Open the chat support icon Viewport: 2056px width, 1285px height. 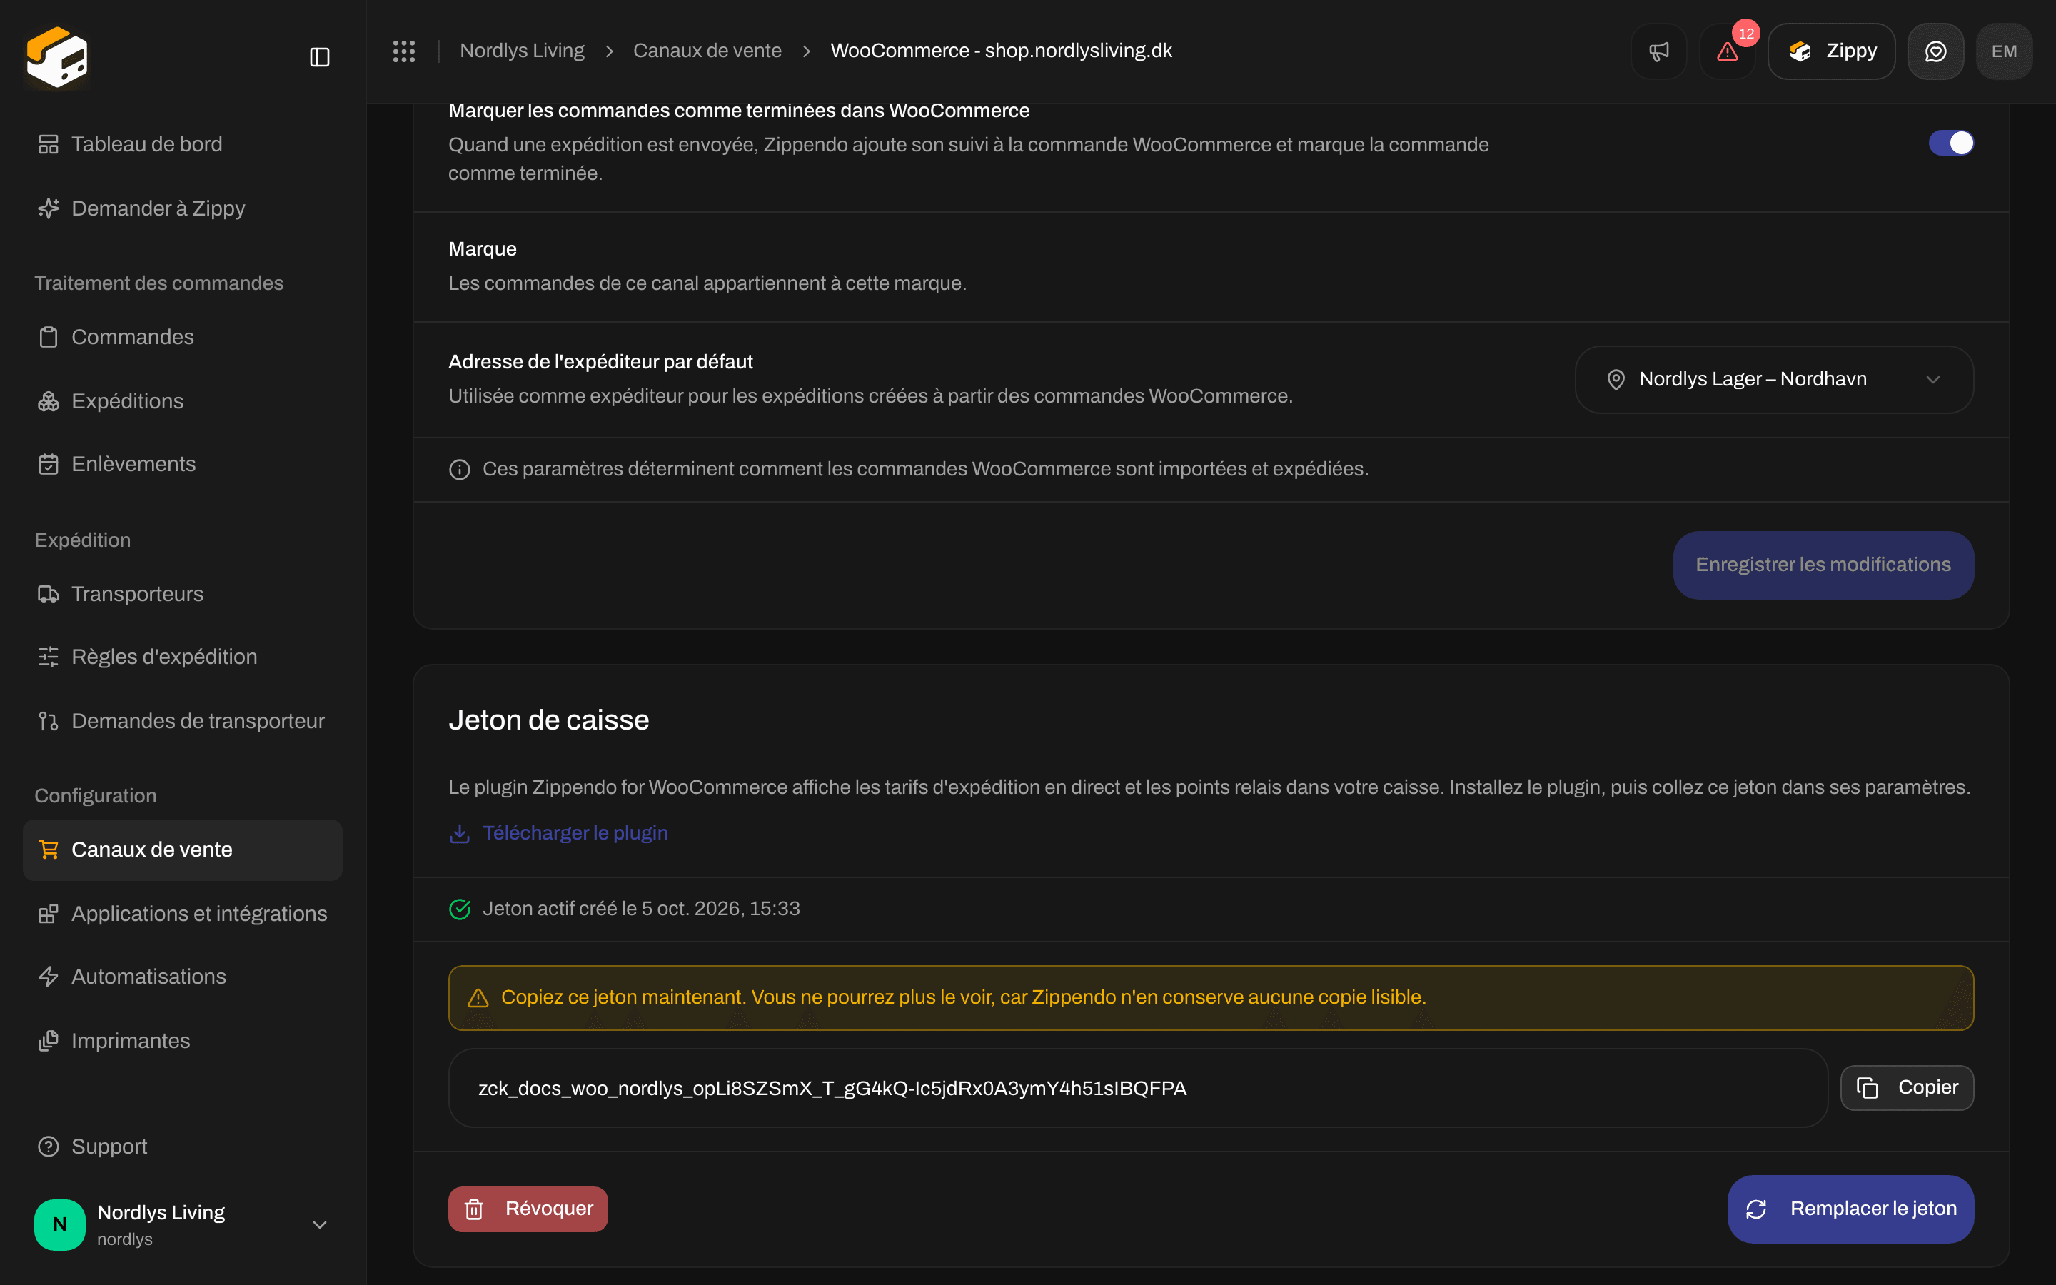pos(1935,51)
